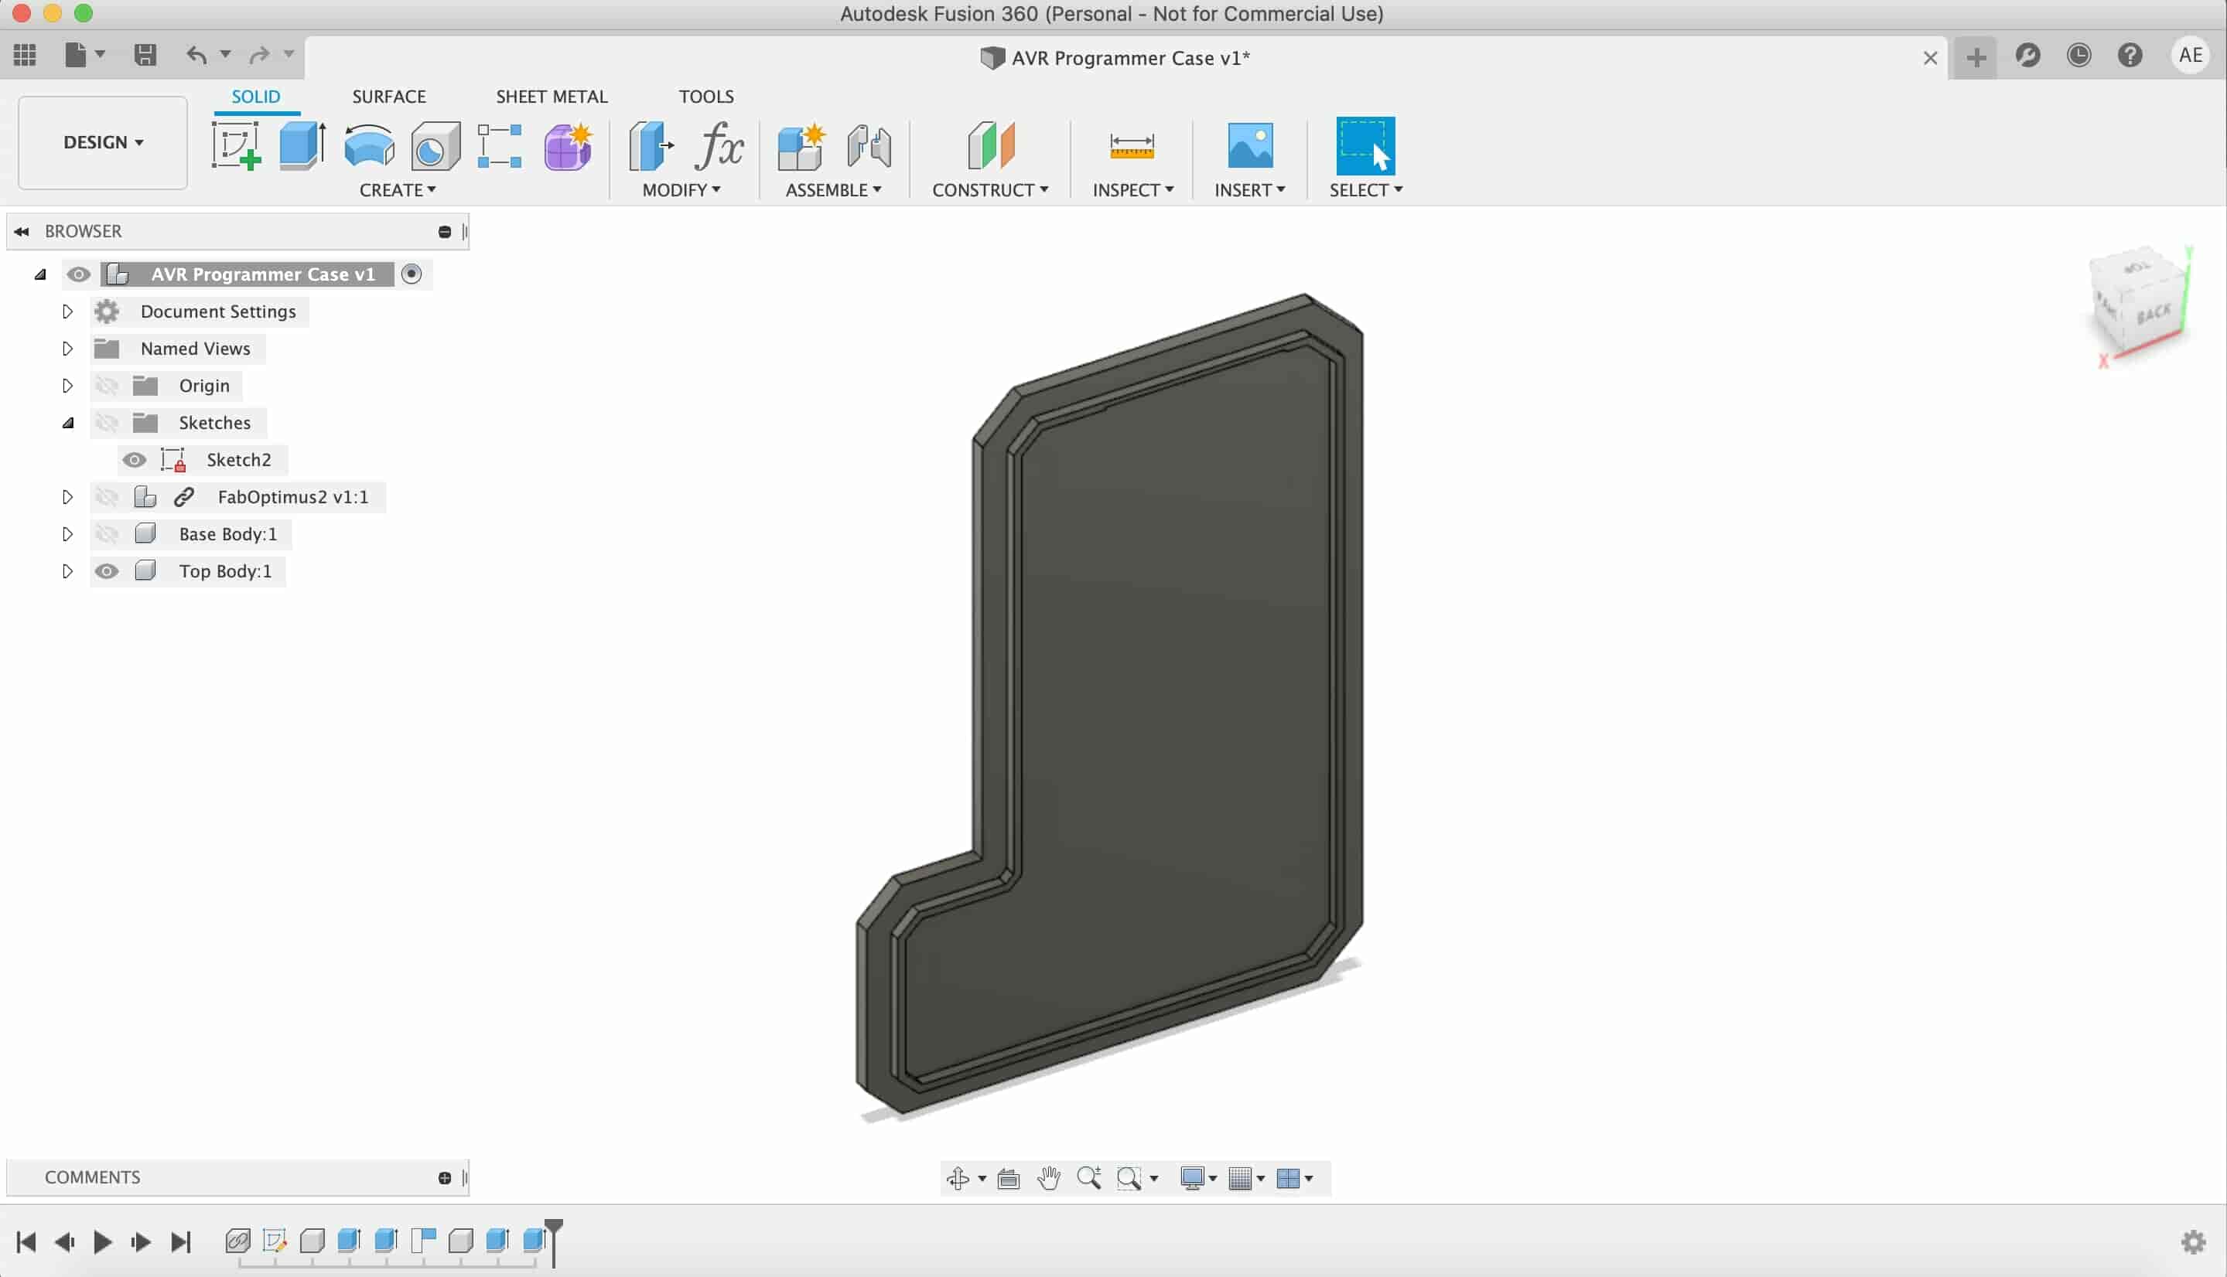Show the Sketches folder via eye
The width and height of the screenshot is (2227, 1277).
click(x=107, y=423)
